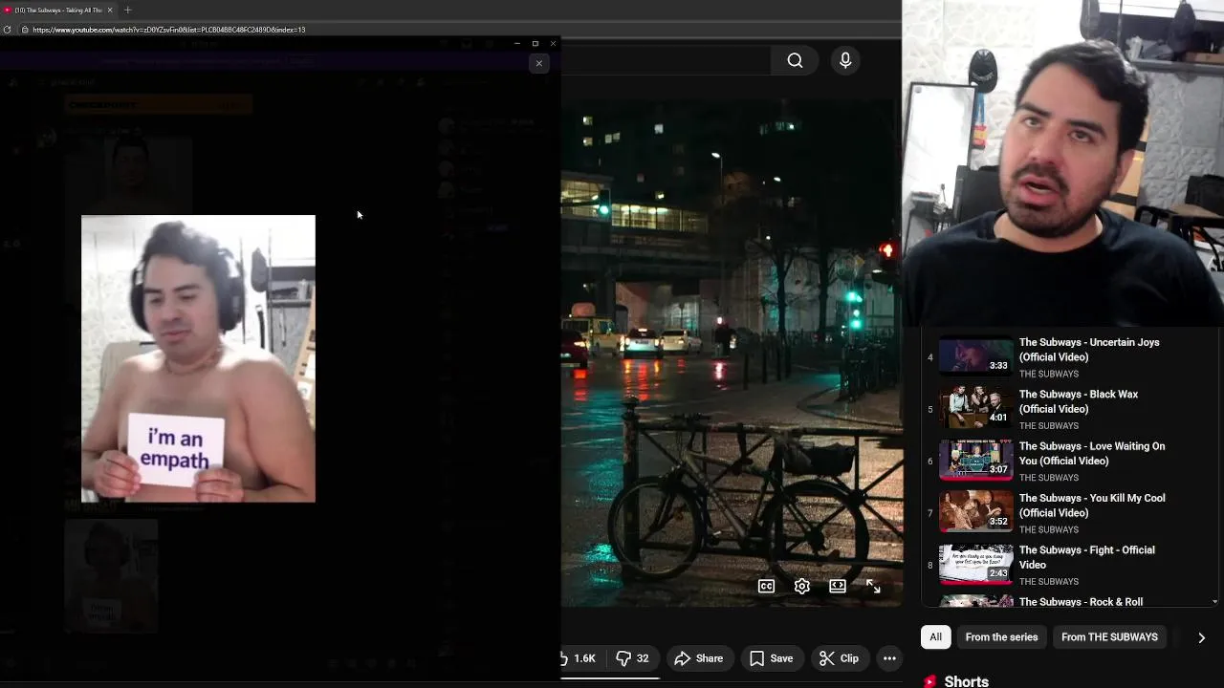Click the YouTube search magnifier icon

(795, 60)
